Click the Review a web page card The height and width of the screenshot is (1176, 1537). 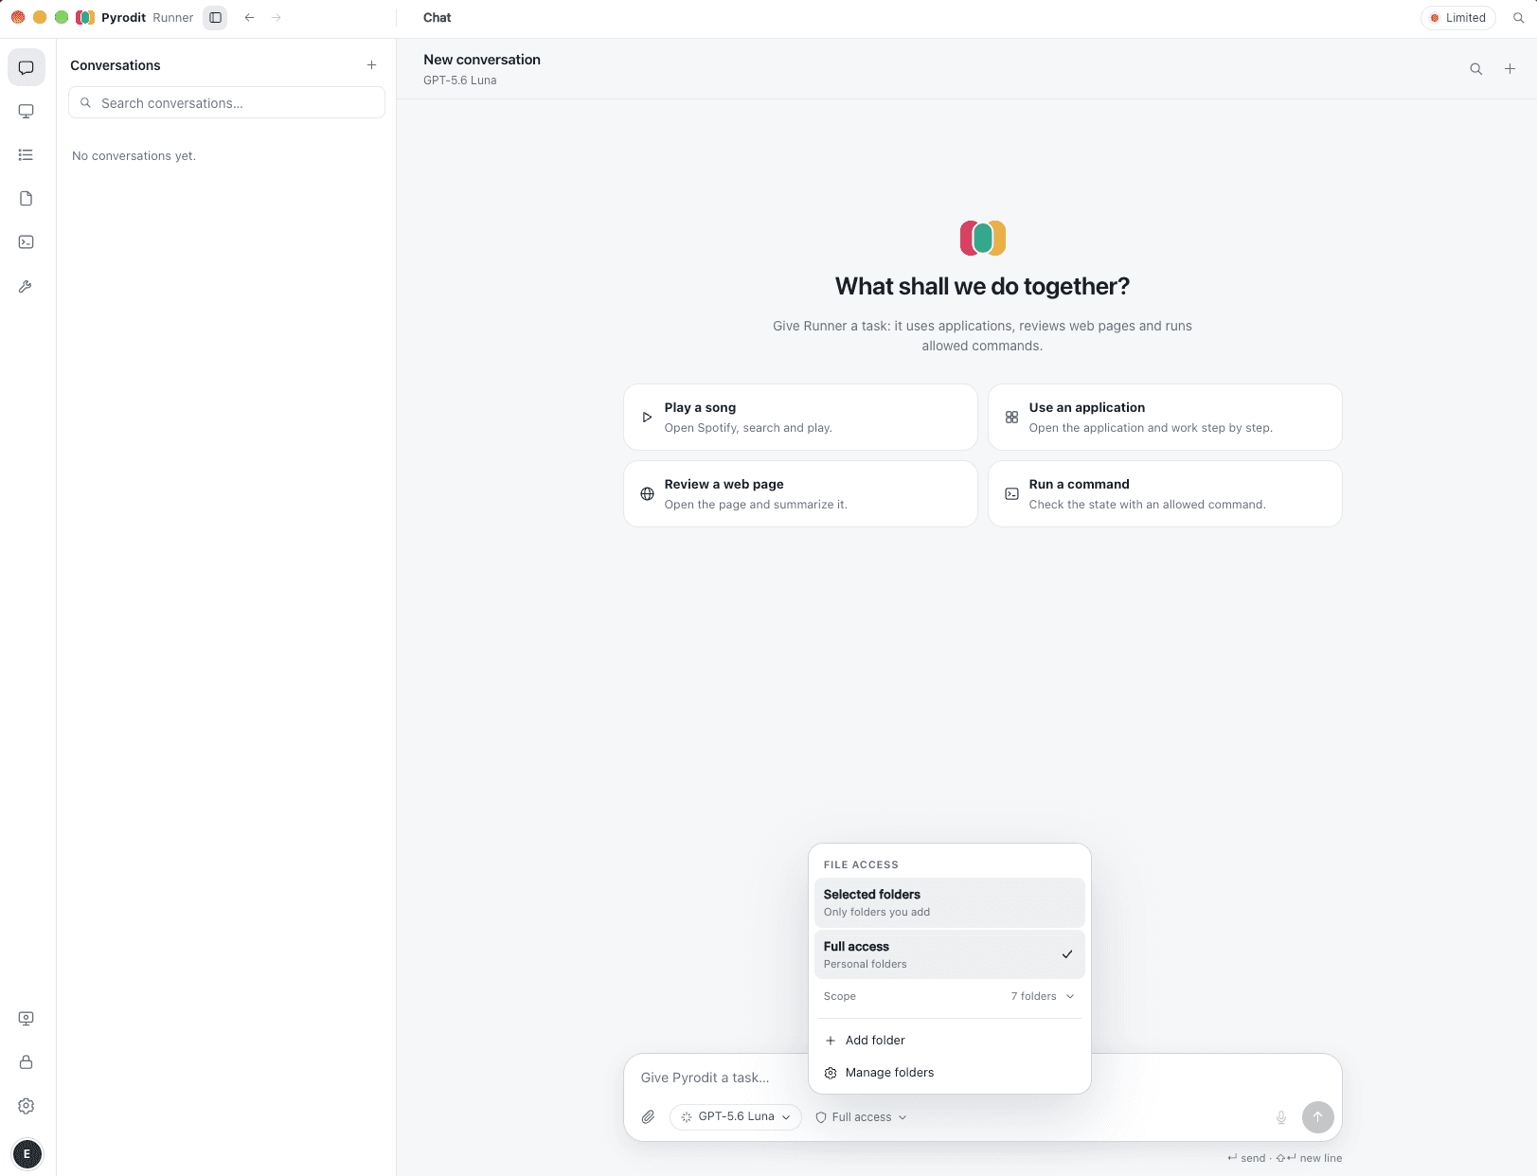(800, 493)
